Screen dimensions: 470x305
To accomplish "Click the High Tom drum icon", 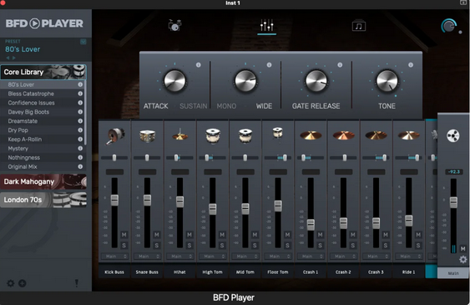I will pyautogui.click(x=213, y=135).
